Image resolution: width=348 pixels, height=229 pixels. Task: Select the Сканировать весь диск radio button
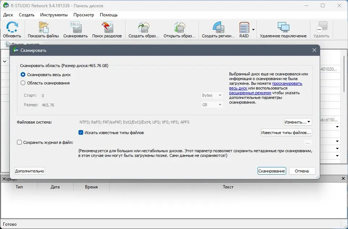tap(23, 75)
